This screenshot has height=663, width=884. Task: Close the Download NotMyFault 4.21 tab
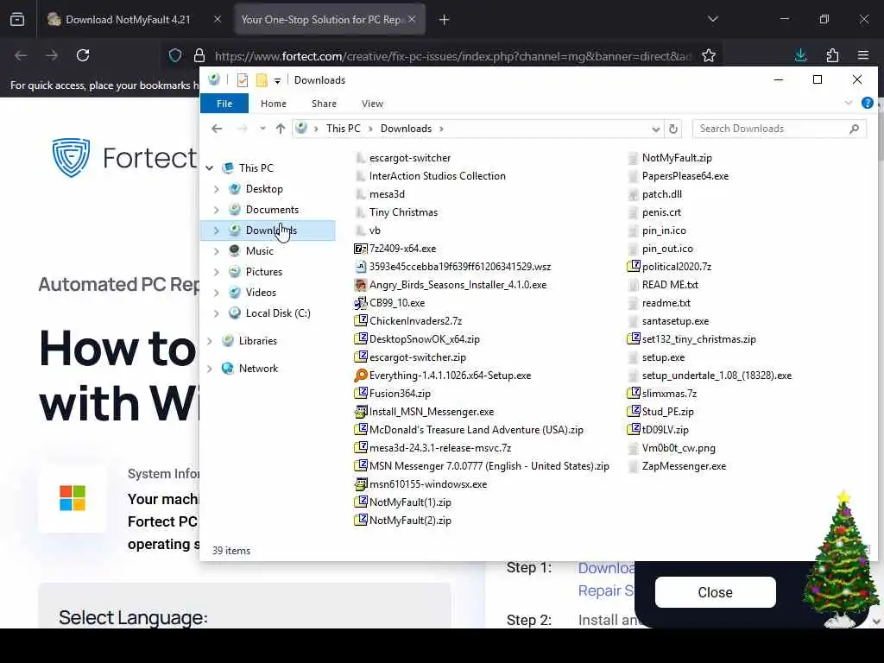(218, 19)
